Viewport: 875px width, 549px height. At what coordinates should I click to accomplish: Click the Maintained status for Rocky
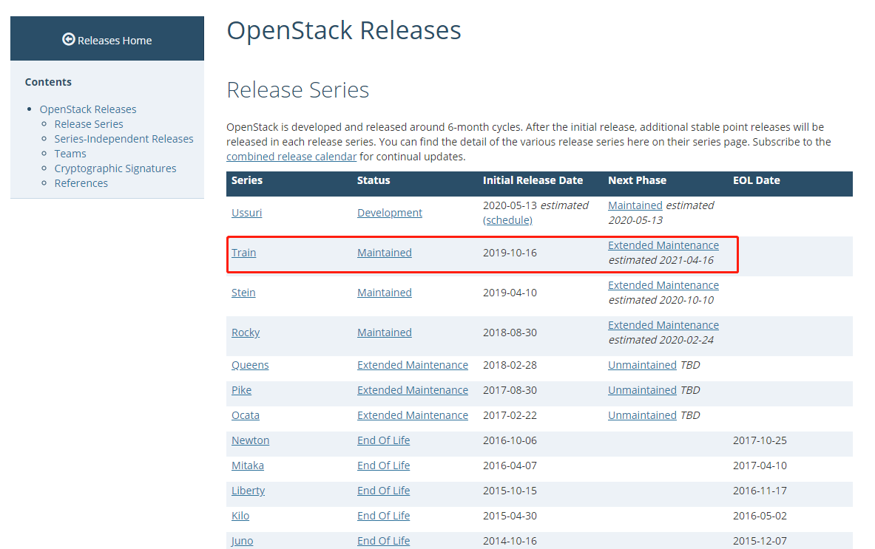pos(385,333)
